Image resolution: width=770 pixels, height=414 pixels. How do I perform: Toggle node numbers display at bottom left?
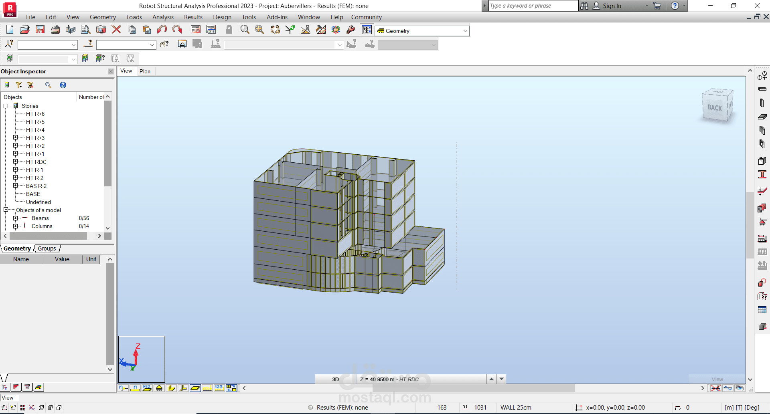coord(124,388)
